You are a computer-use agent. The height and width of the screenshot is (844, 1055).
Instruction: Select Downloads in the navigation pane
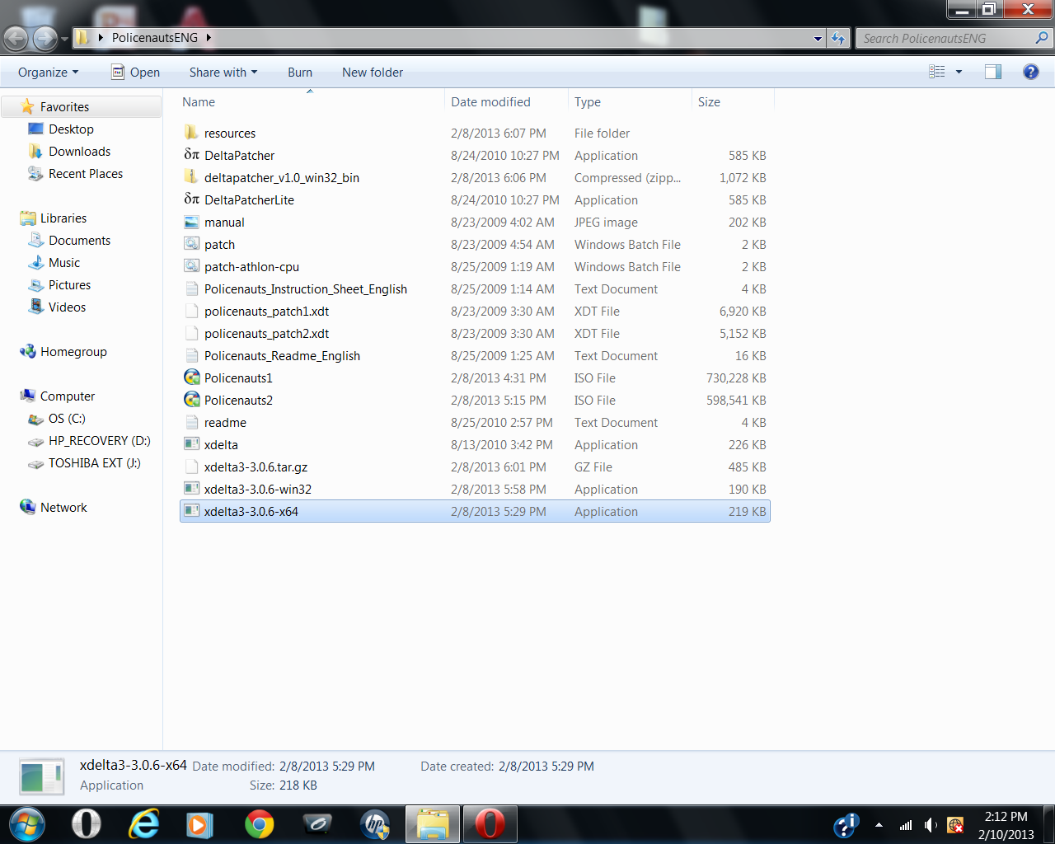(x=79, y=152)
